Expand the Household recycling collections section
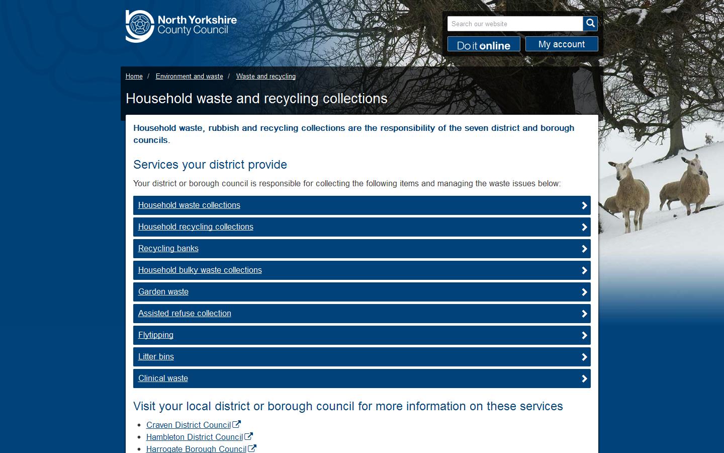Screen dimensions: 724x453 [196, 227]
